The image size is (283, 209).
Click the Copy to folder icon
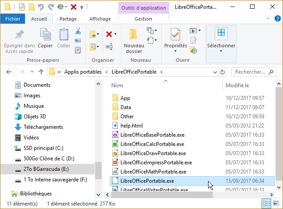click(x=93, y=47)
